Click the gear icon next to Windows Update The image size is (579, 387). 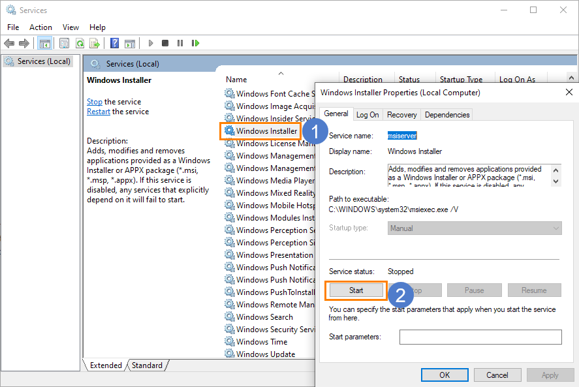[x=230, y=354]
